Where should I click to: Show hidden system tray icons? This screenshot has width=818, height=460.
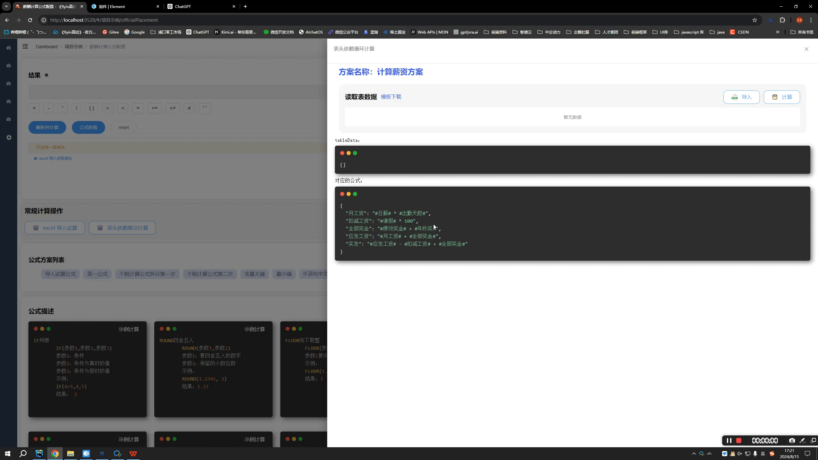coord(694,454)
